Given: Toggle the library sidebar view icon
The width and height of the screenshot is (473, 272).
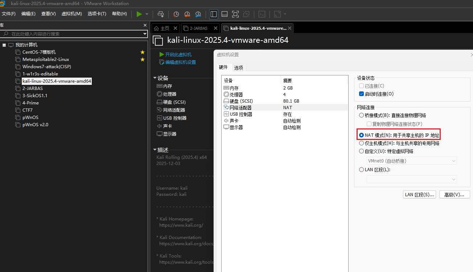Looking at the screenshot, I should point(214,14).
